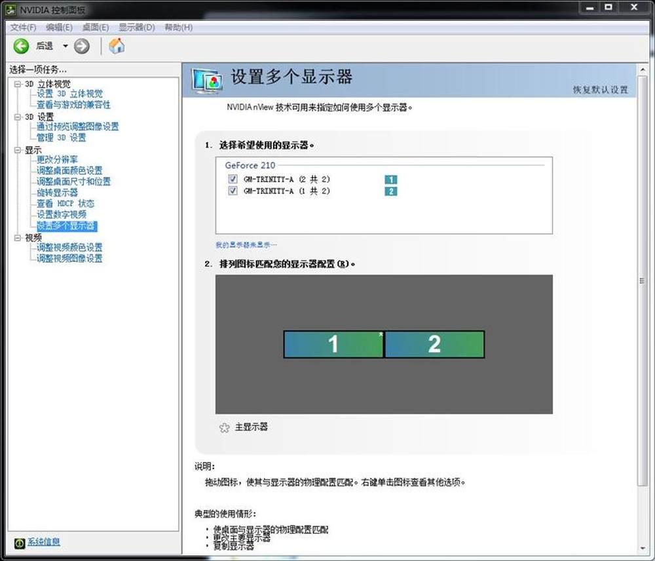Open the 桌面(E) menu
The image size is (655, 561).
pos(96,28)
